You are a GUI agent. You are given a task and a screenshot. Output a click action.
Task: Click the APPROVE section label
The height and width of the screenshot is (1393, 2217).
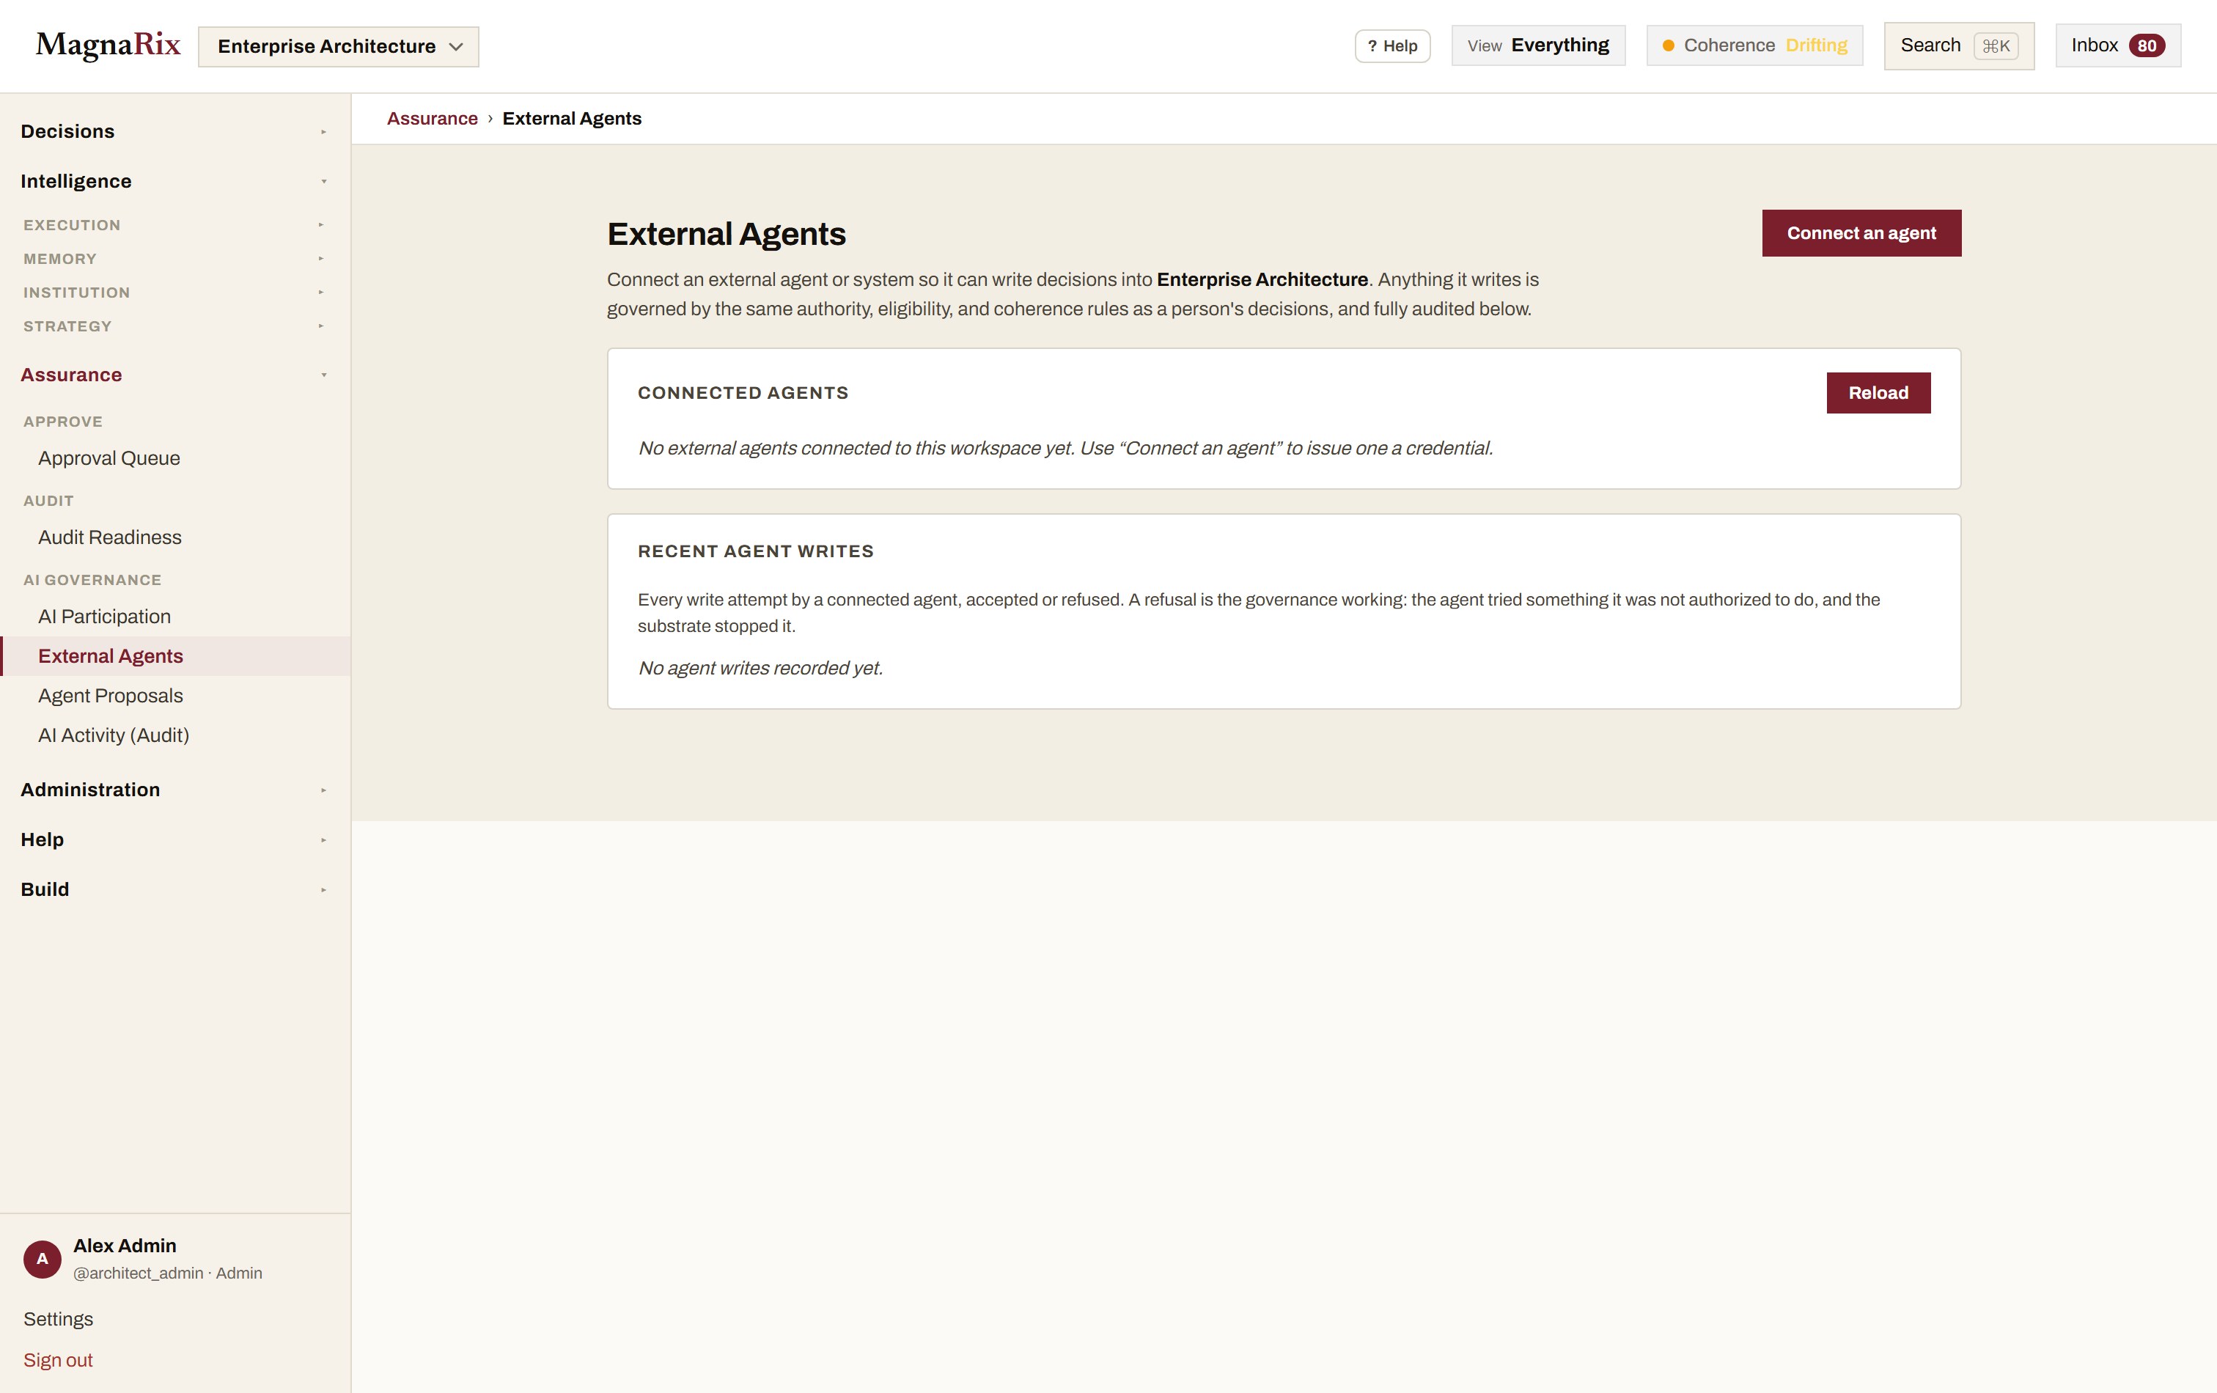(62, 421)
